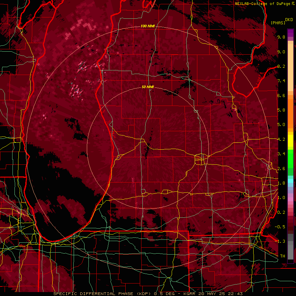Click the 9.8 value on the color scale

pos(281,37)
